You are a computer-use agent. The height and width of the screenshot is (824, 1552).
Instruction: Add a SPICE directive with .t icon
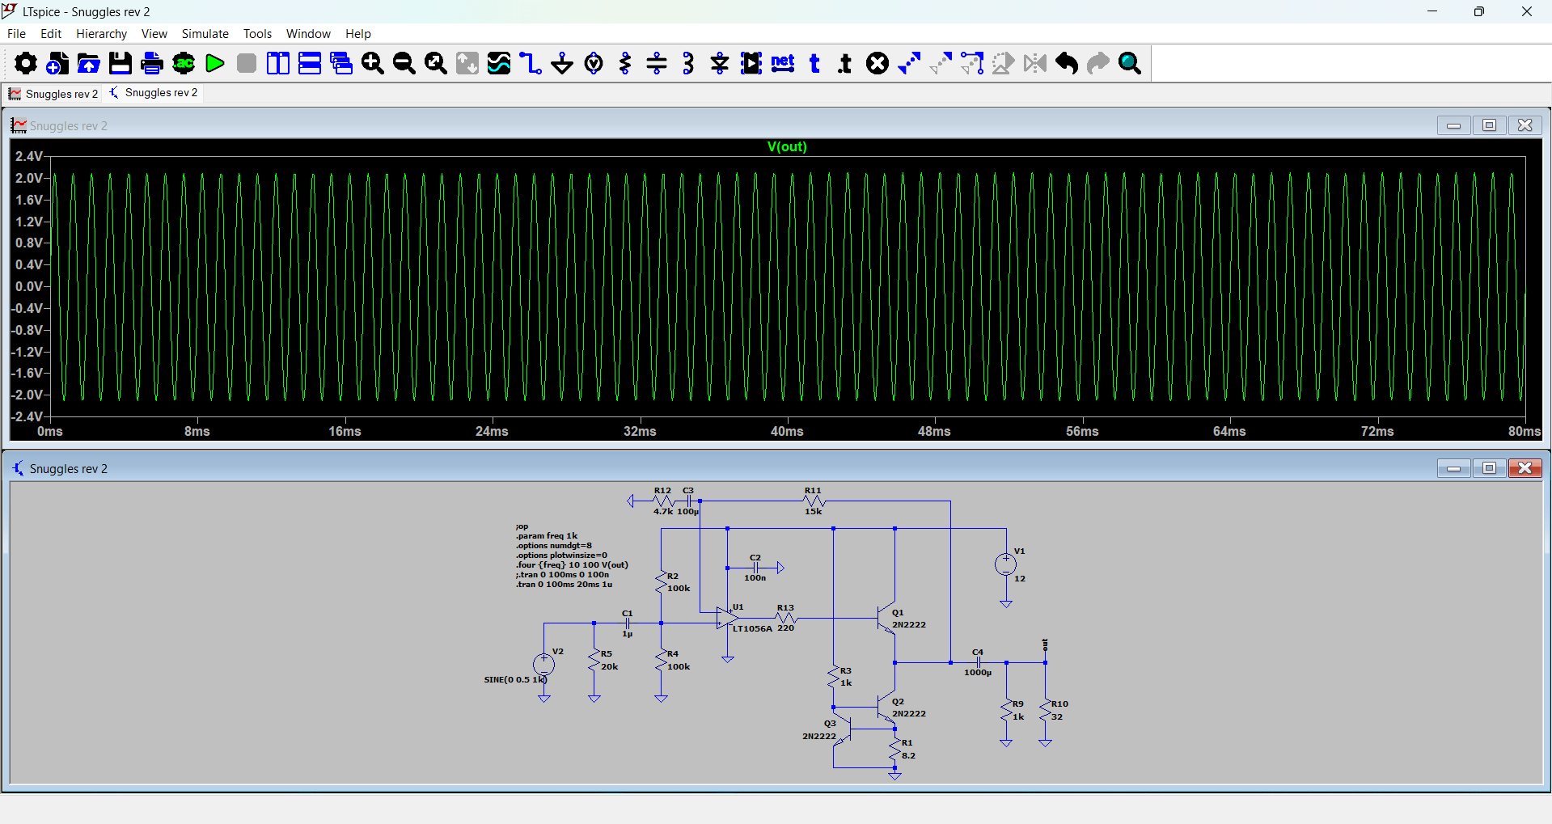coord(846,63)
